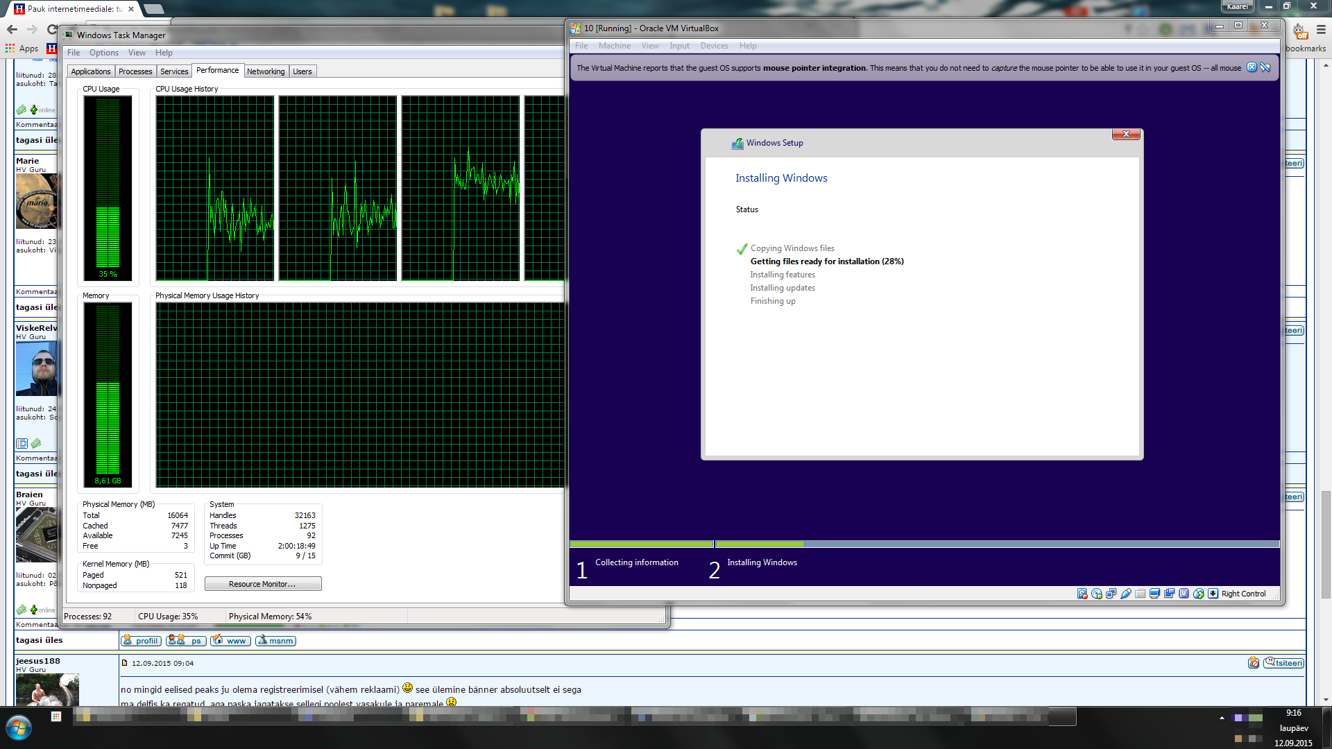Open Input menu in VirtualBox
Viewport: 1332px width, 749px height.
click(679, 46)
